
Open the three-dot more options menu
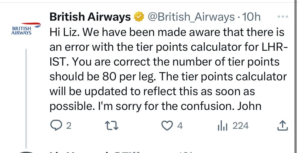coord(282,17)
